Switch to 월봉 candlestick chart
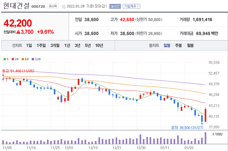This screenshot has height=151, width=228. pos(190,46)
